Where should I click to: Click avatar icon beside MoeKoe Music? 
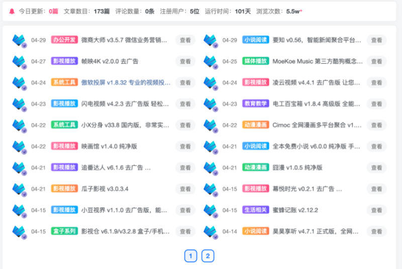point(211,62)
